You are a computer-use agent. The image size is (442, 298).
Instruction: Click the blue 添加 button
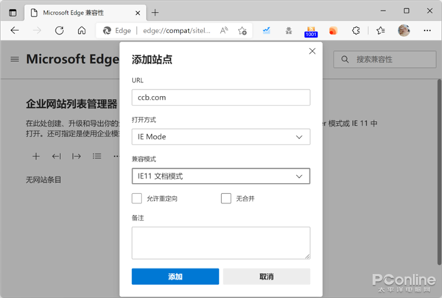pos(175,276)
